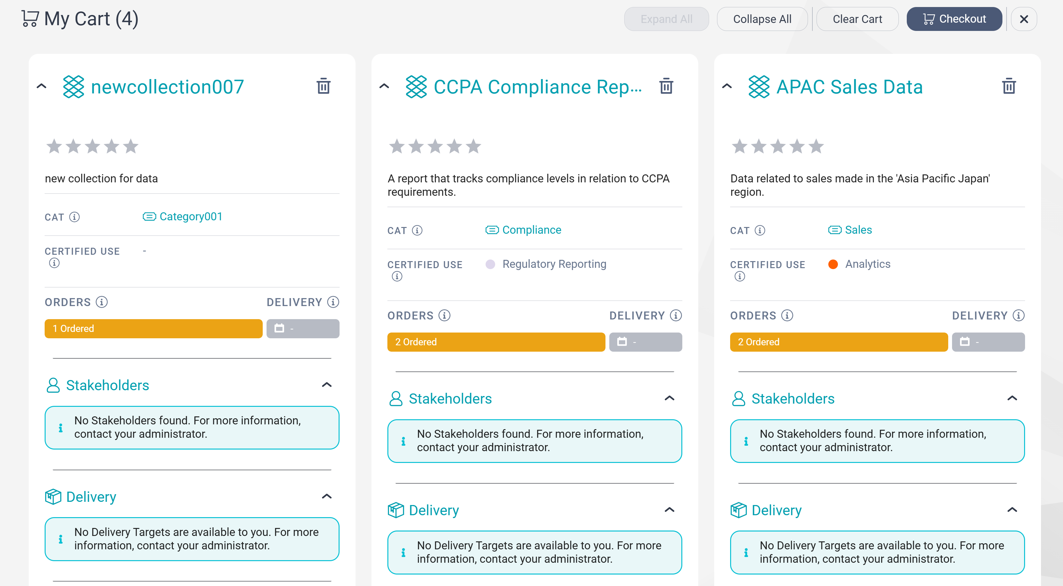Click the 'Analytics' certified use text
Screen dimensions: 1063x586
(x=868, y=264)
